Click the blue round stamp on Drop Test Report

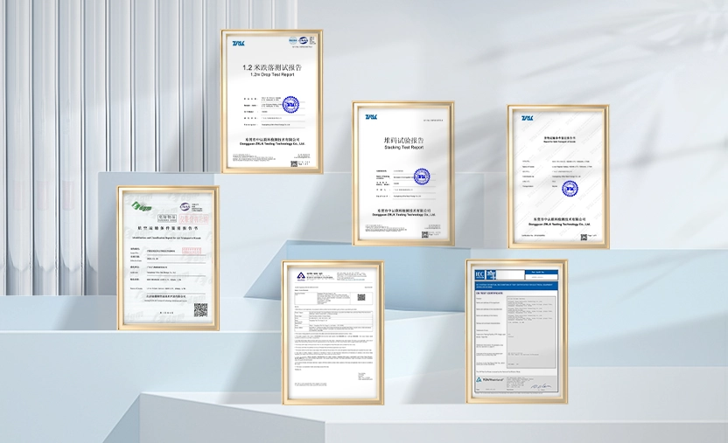pos(290,104)
